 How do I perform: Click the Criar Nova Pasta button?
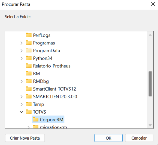point(25,138)
